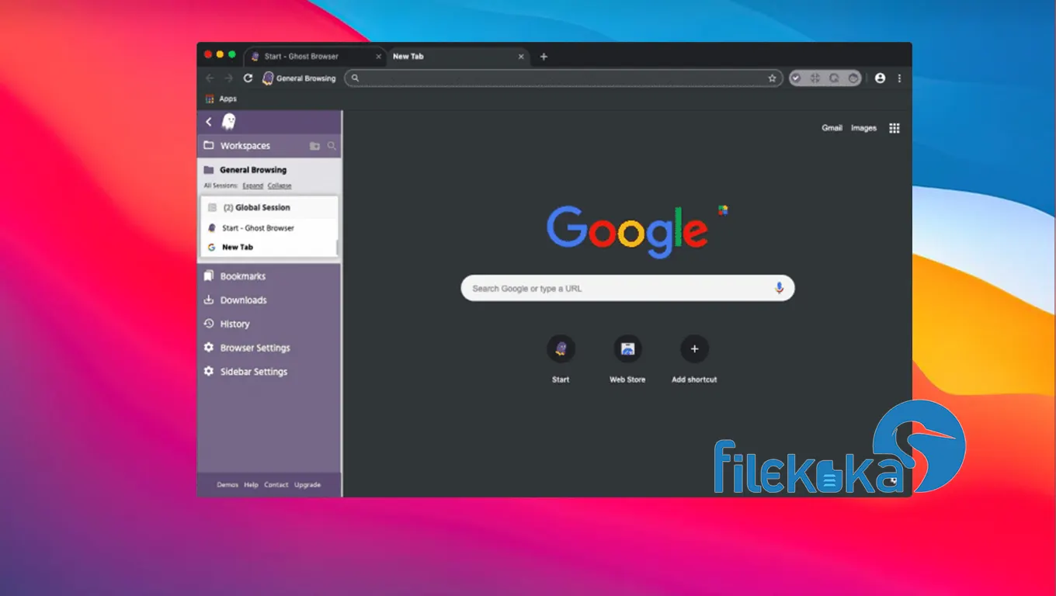Add a new workspace folder icon
The width and height of the screenshot is (1056, 596).
coord(314,146)
